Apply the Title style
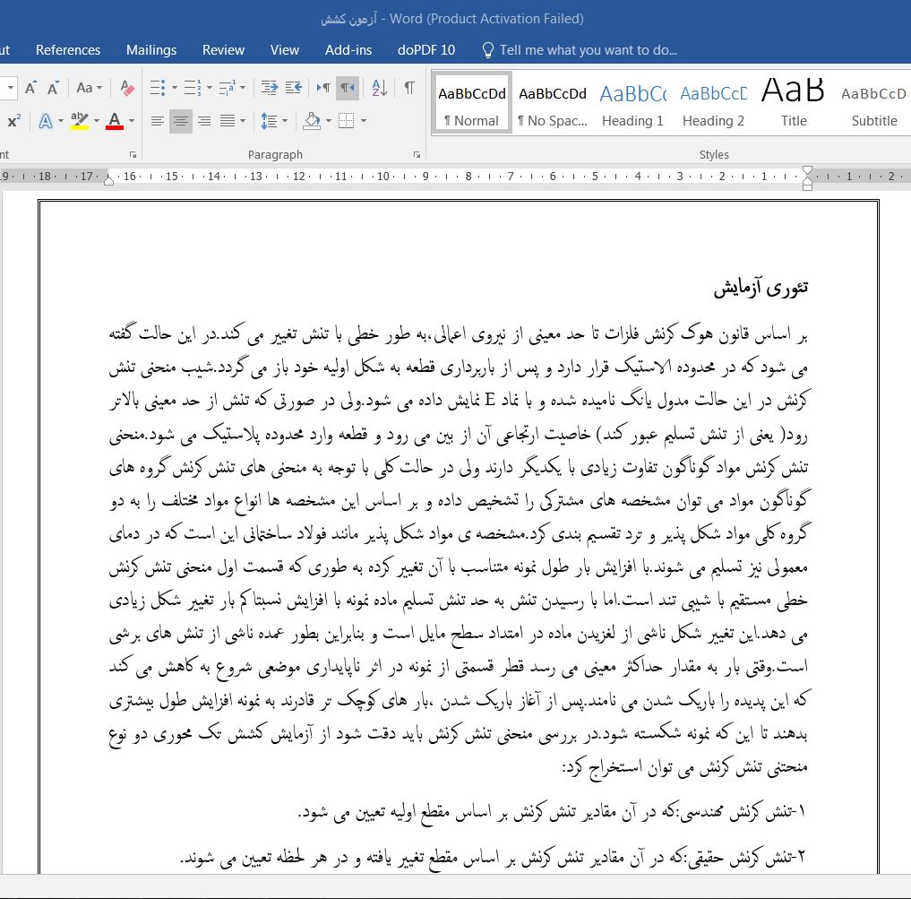 (794, 103)
